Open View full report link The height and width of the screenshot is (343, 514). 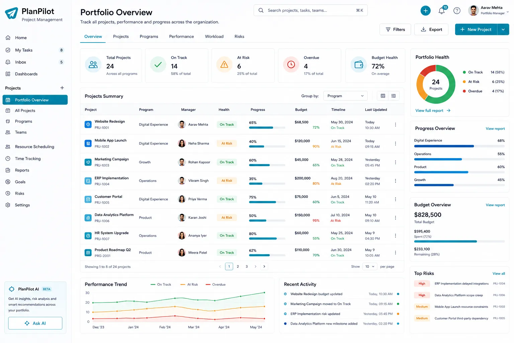(x=433, y=111)
